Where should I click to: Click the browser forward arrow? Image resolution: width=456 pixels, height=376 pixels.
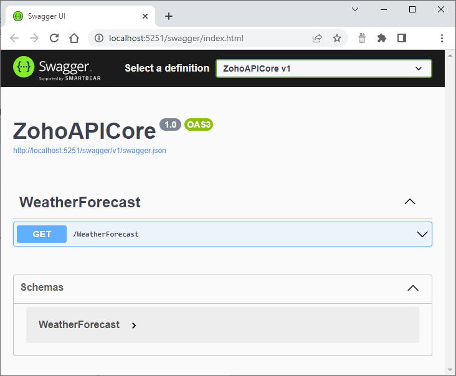click(34, 38)
